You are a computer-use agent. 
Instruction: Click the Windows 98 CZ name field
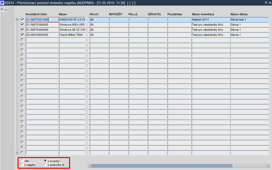coord(72,30)
